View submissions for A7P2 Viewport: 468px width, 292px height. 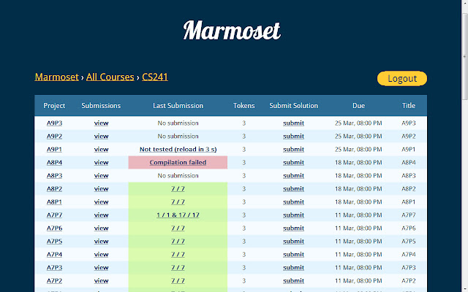coord(101,280)
